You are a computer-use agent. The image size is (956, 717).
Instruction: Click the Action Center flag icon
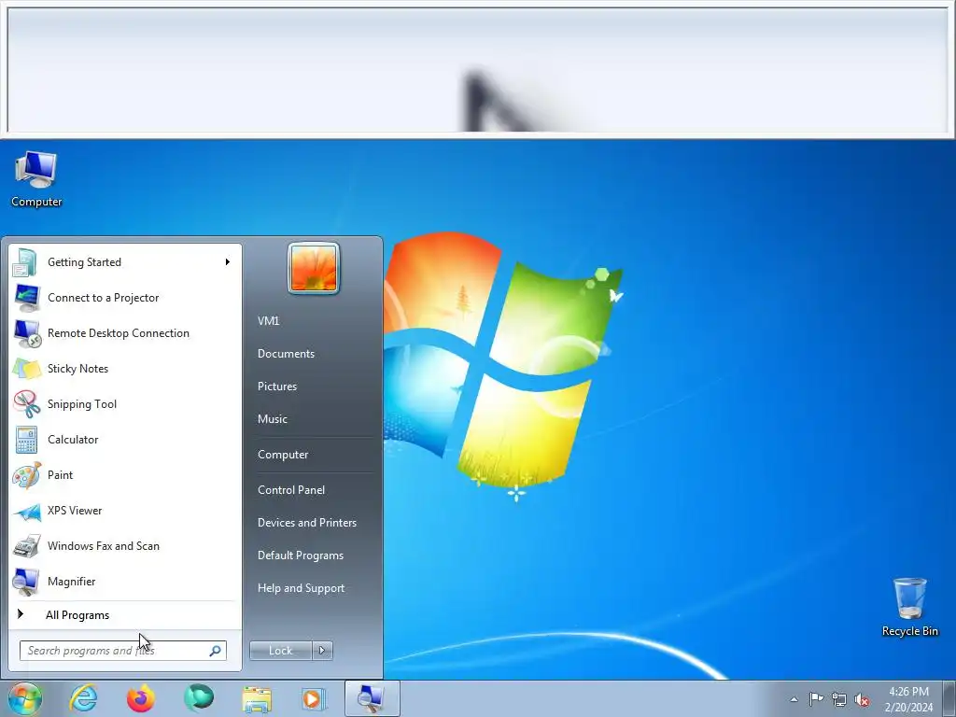(x=816, y=698)
